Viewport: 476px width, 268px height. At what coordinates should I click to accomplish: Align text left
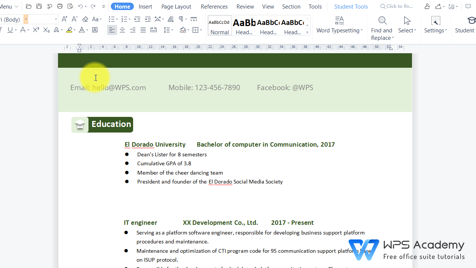click(112, 30)
